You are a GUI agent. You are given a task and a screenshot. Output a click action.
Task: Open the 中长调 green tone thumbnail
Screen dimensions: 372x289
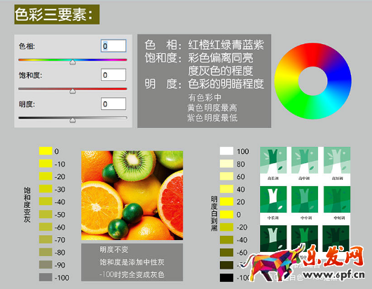(273, 199)
